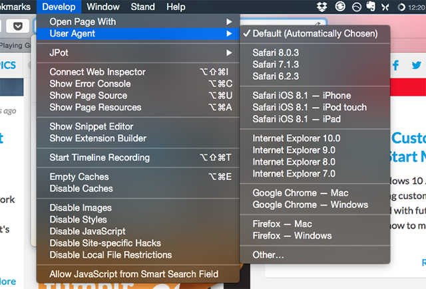Screen dimensions: 426x289
Task: Select Show Page Resources
Action: coord(138,108)
